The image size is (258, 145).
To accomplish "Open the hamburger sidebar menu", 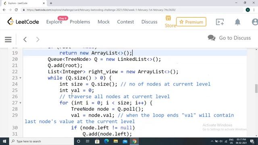I will tap(8, 39).
